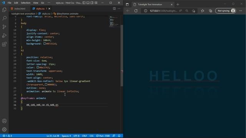Screen dimensions: 246x138
Task: Add this page to favorites star icon
Action: pyautogui.click(x=194, y=11)
